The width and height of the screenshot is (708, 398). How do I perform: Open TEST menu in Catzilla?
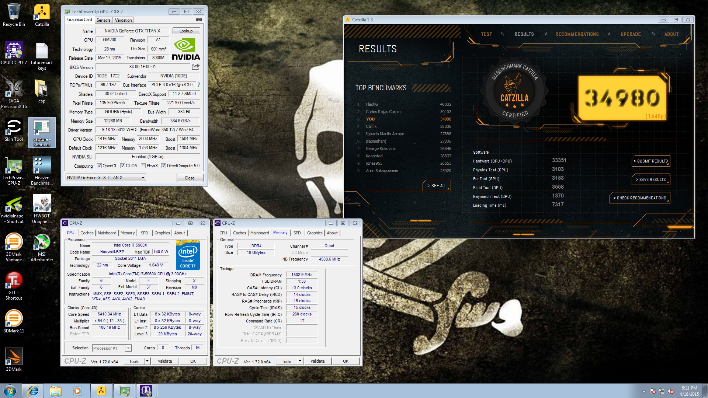(x=486, y=34)
